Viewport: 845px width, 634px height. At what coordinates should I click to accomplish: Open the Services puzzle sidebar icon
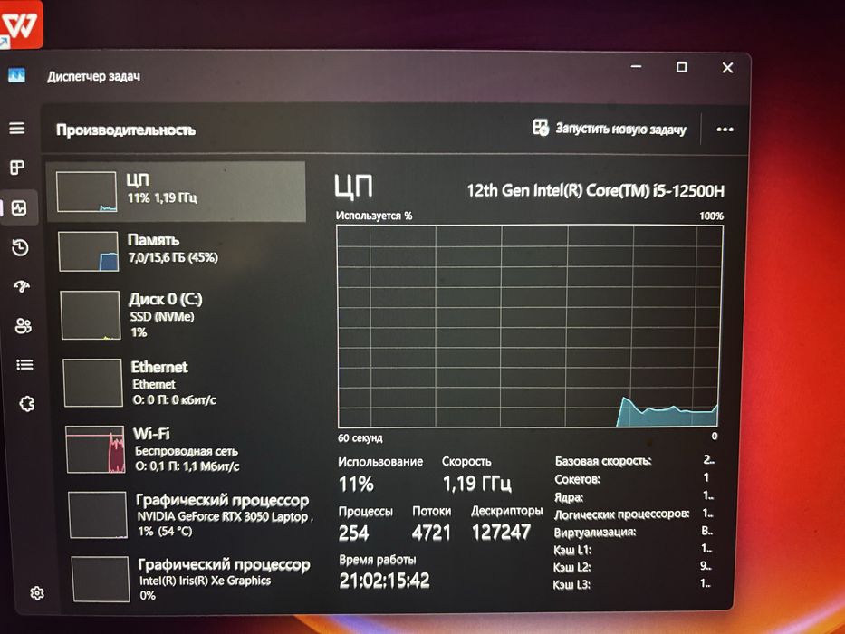[x=26, y=404]
